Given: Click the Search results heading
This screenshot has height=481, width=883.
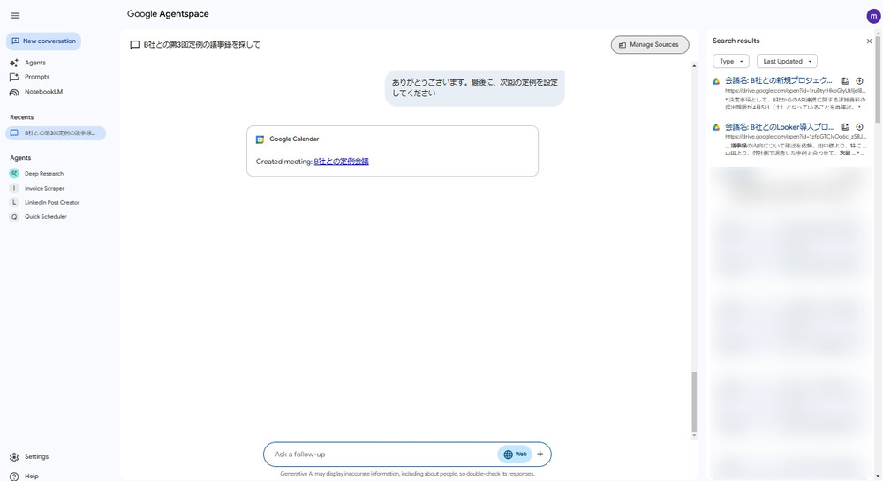Looking at the screenshot, I should click(736, 41).
